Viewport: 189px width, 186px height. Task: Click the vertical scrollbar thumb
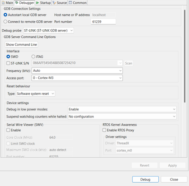pyautogui.click(x=185, y=56)
